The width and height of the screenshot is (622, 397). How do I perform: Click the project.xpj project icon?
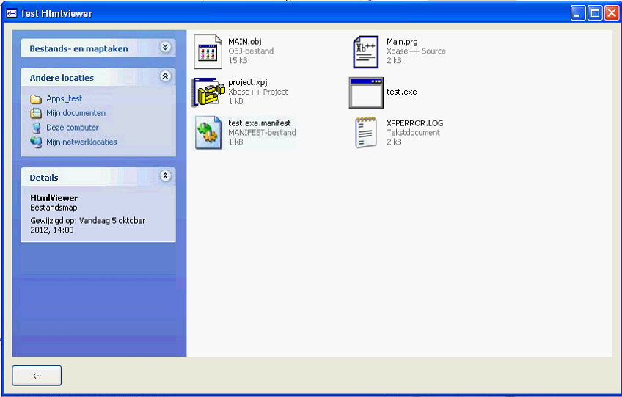208,92
